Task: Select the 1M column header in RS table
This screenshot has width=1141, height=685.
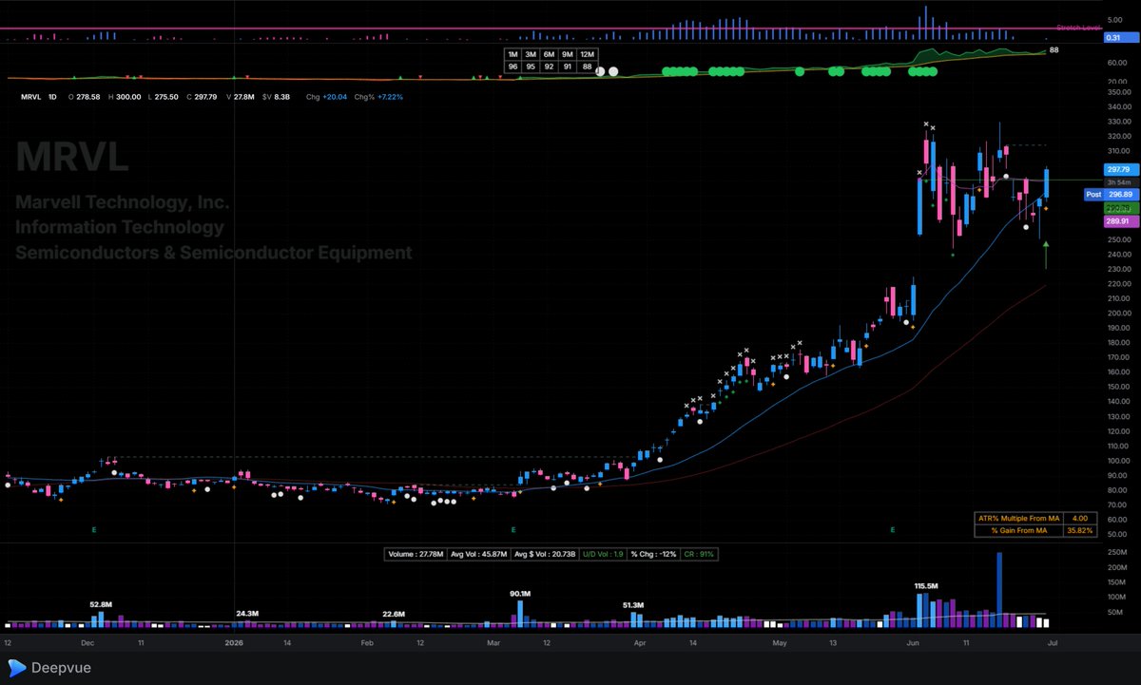Action: (x=513, y=55)
